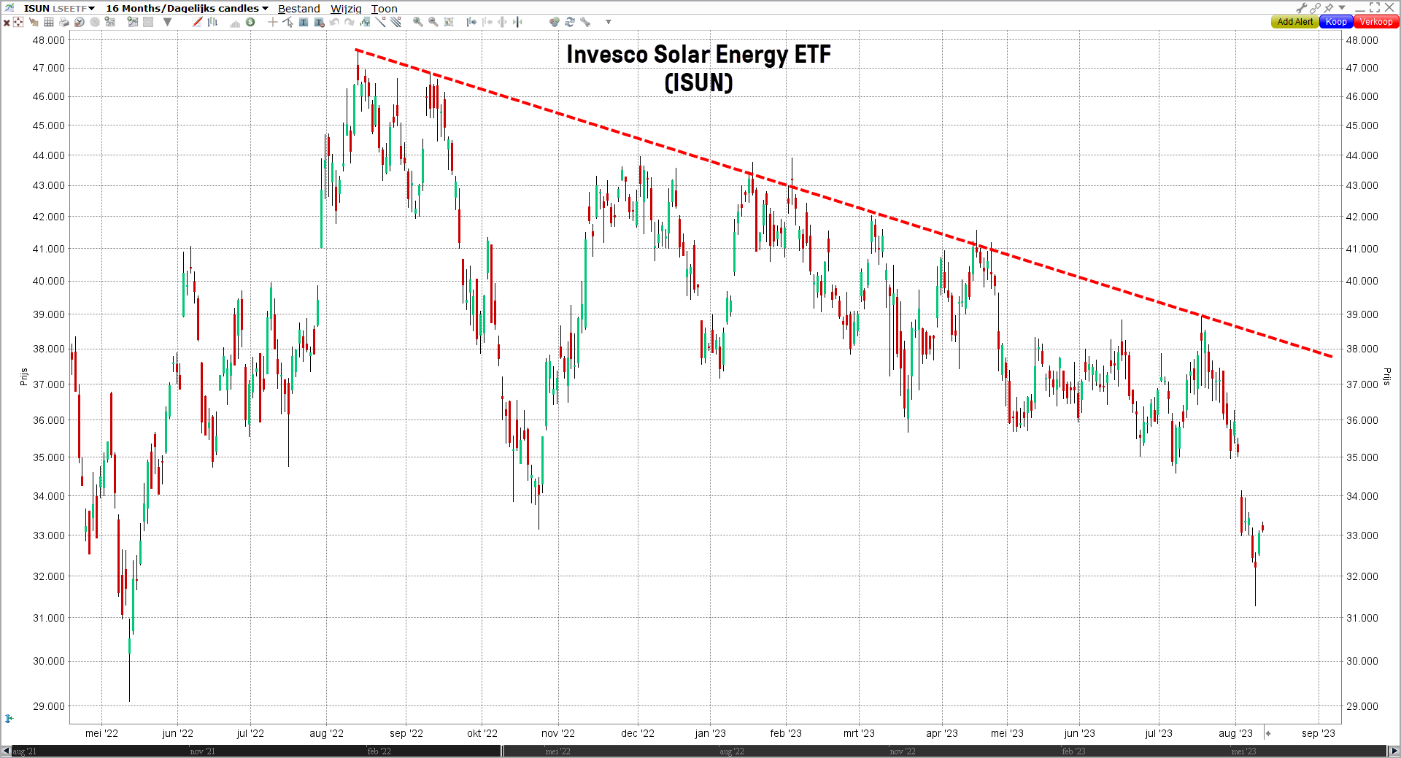Viewport: 1401px width, 758px height.
Task: Click small arrow icon at bottom left axis
Action: (x=9, y=719)
